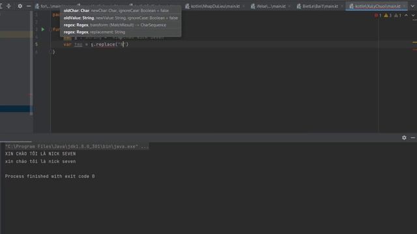Click the weak warning count indicator

(x=397, y=16)
